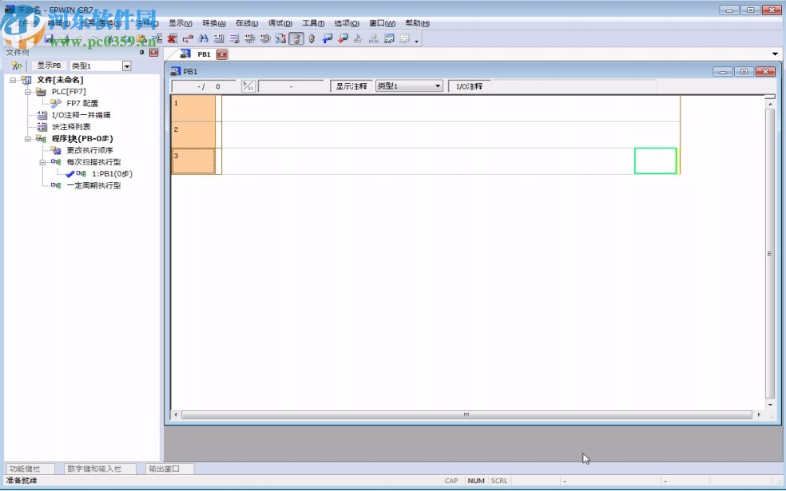786x491 pixels.
Task: Open the 选项(O) menu
Action: [x=347, y=23]
